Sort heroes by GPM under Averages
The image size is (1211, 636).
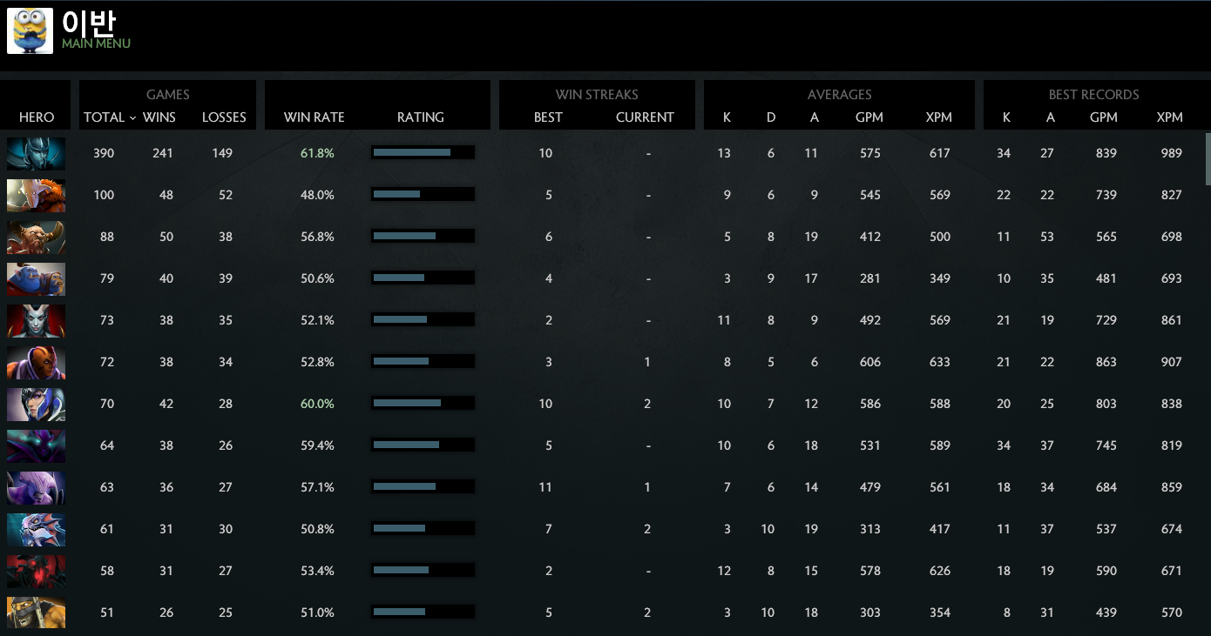click(869, 117)
